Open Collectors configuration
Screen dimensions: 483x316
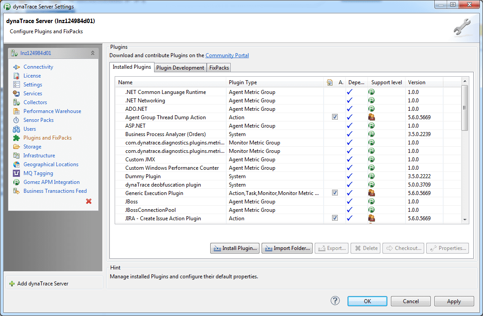(35, 102)
